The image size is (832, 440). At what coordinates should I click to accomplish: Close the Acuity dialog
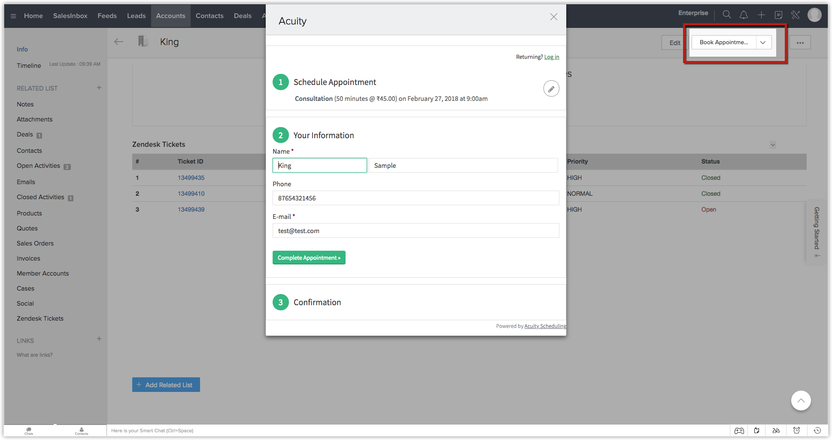tap(553, 17)
